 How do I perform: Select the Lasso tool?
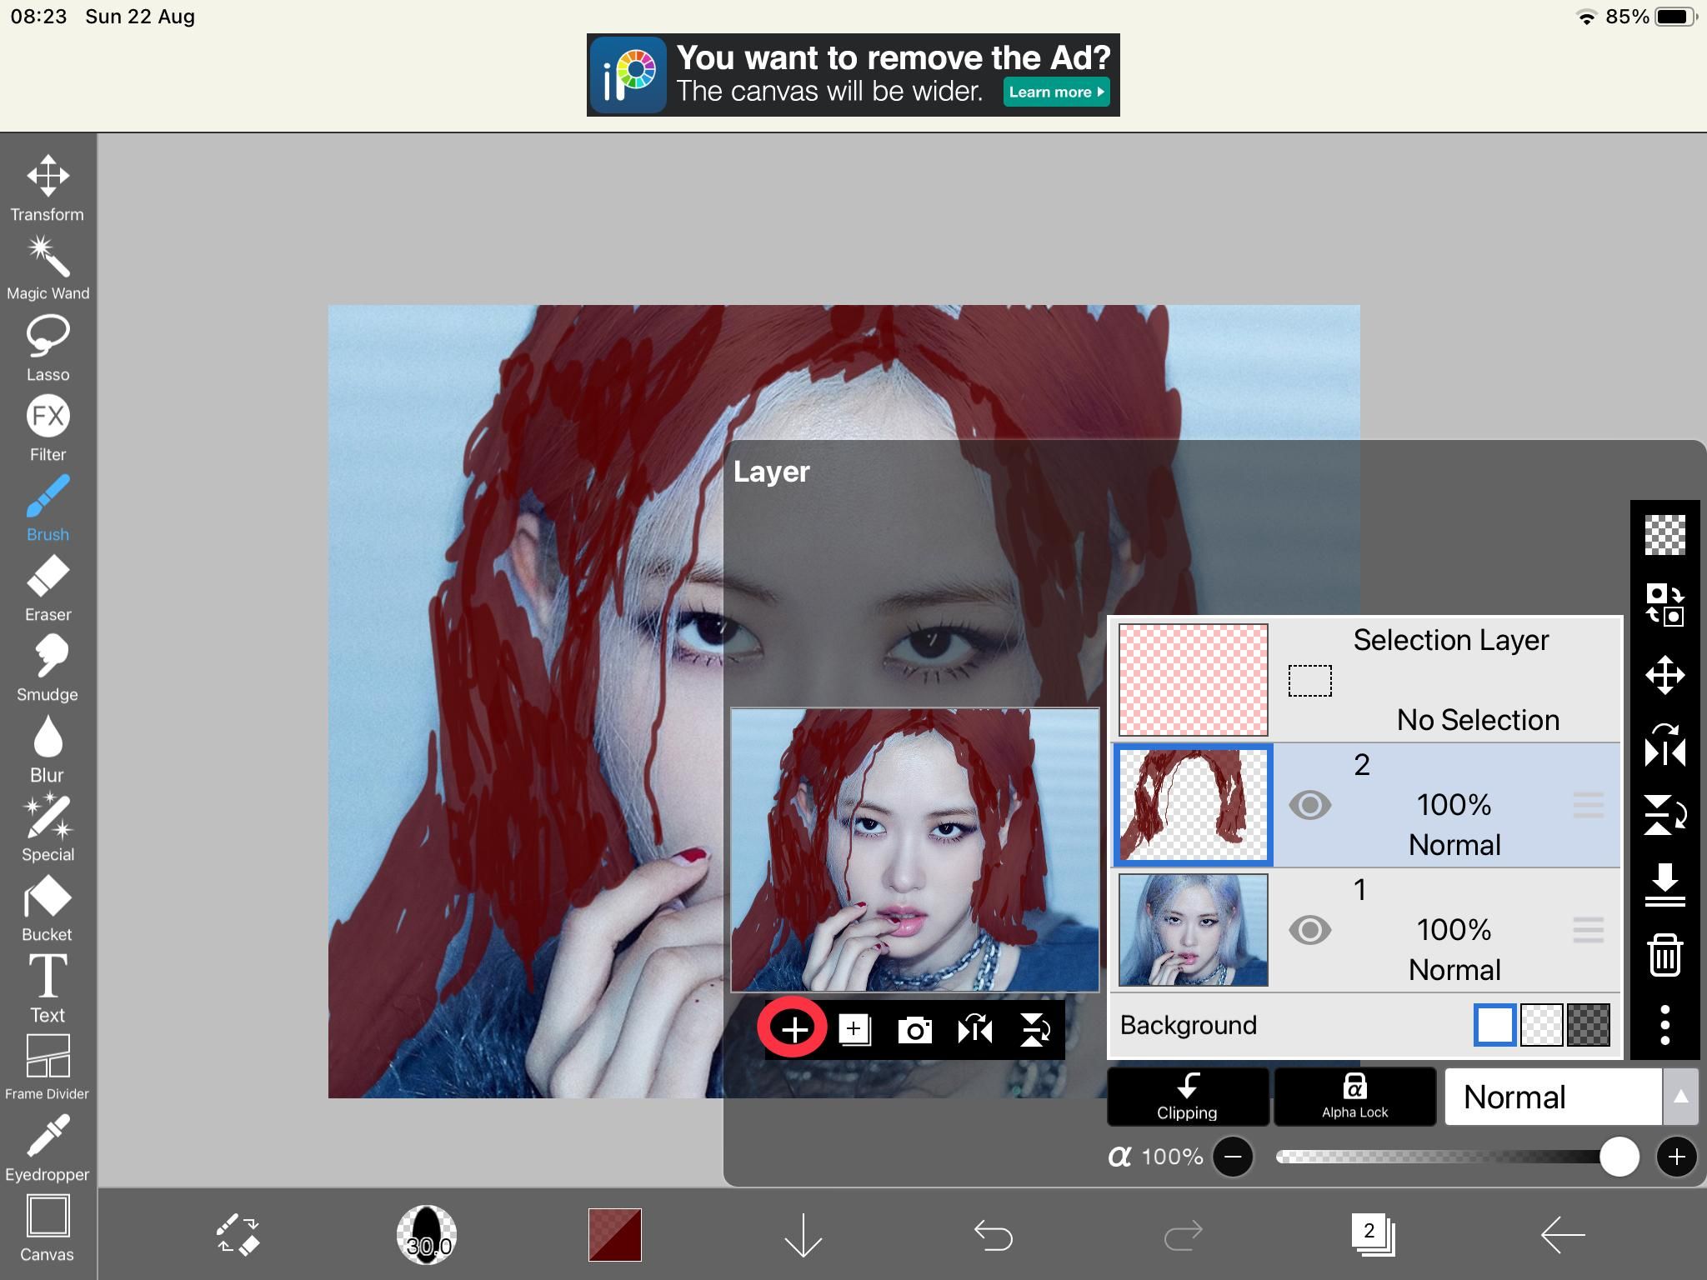coord(48,336)
